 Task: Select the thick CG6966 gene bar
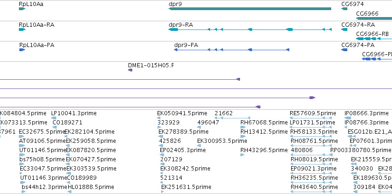click(x=374, y=18)
